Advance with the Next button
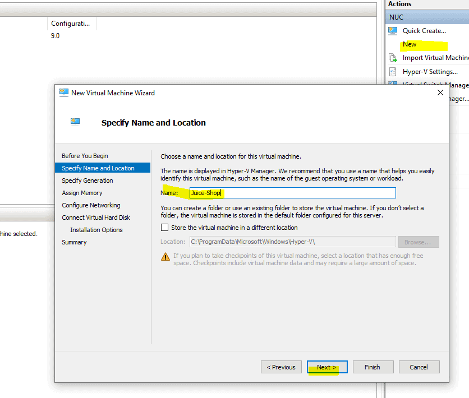 point(327,367)
